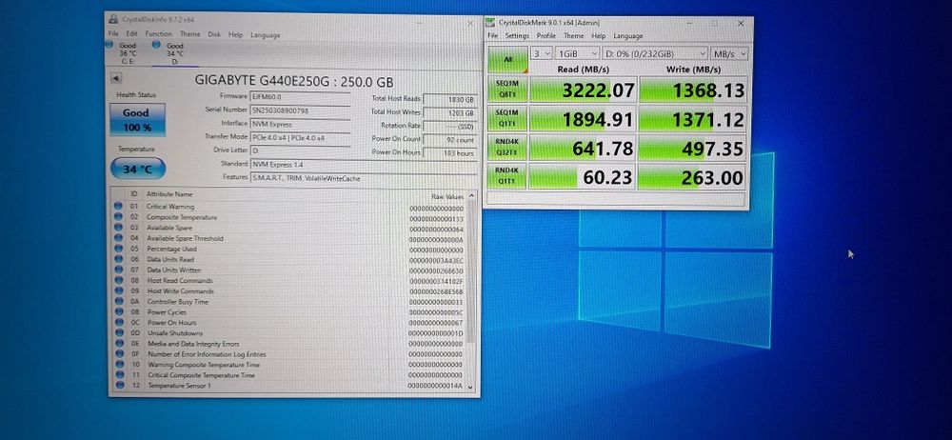Image resolution: width=952 pixels, height=440 pixels.
Task: Click the Total Host Reads value 1830 GB
Action: (x=449, y=99)
